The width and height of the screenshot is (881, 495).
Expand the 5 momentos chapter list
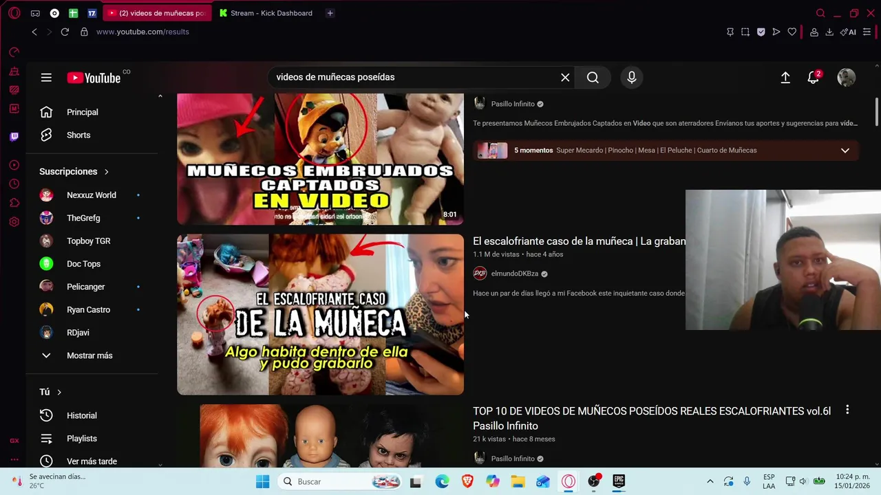pos(845,151)
